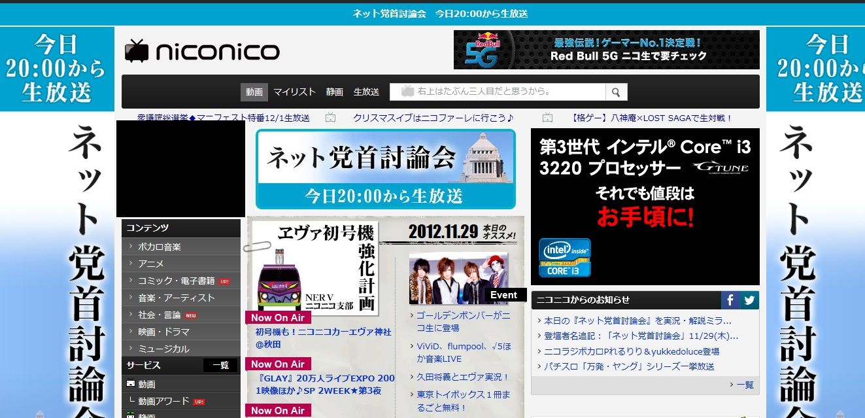The width and height of the screenshot is (865, 418).
Task: Open the top ネット党首討論会 announcement bar
Action: point(440,14)
